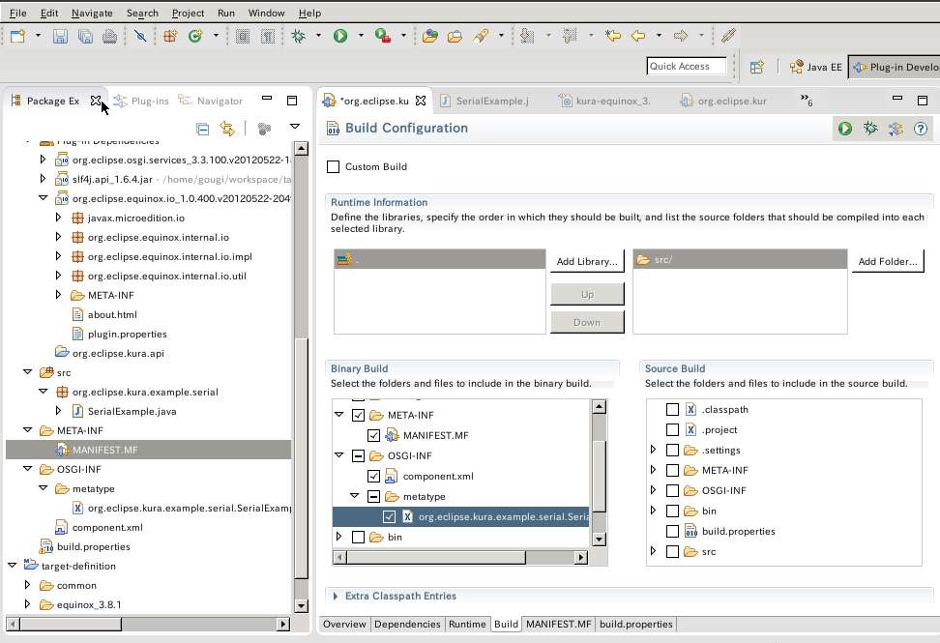
Task: Select src/ entry in source folders list
Action: [x=741, y=259]
